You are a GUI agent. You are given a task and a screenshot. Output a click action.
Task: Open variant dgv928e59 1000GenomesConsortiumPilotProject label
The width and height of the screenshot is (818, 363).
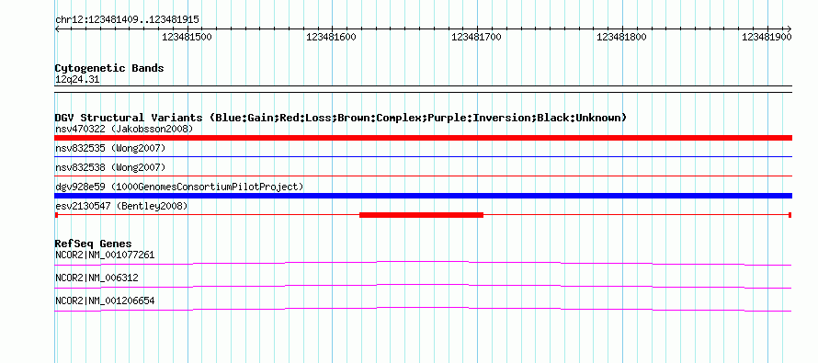(179, 187)
